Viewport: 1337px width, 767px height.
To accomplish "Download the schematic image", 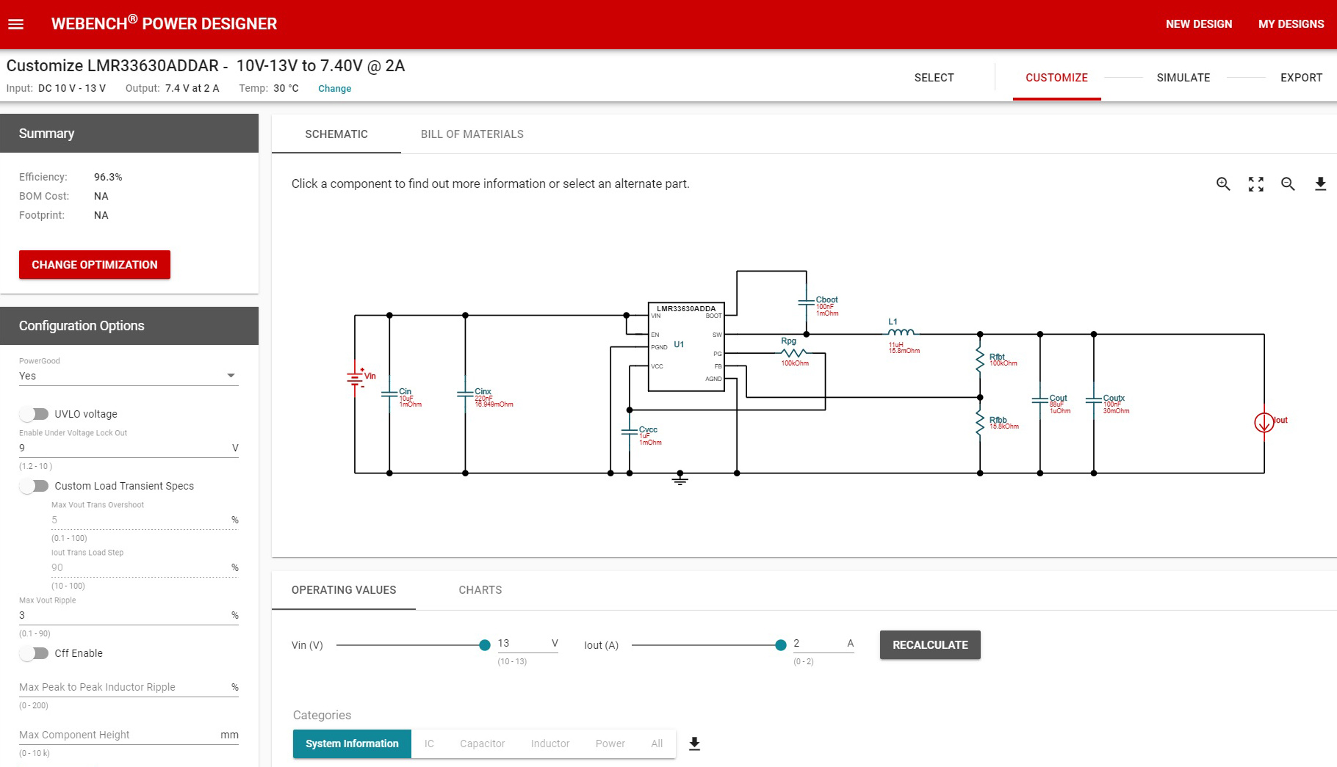I will click(x=1320, y=184).
